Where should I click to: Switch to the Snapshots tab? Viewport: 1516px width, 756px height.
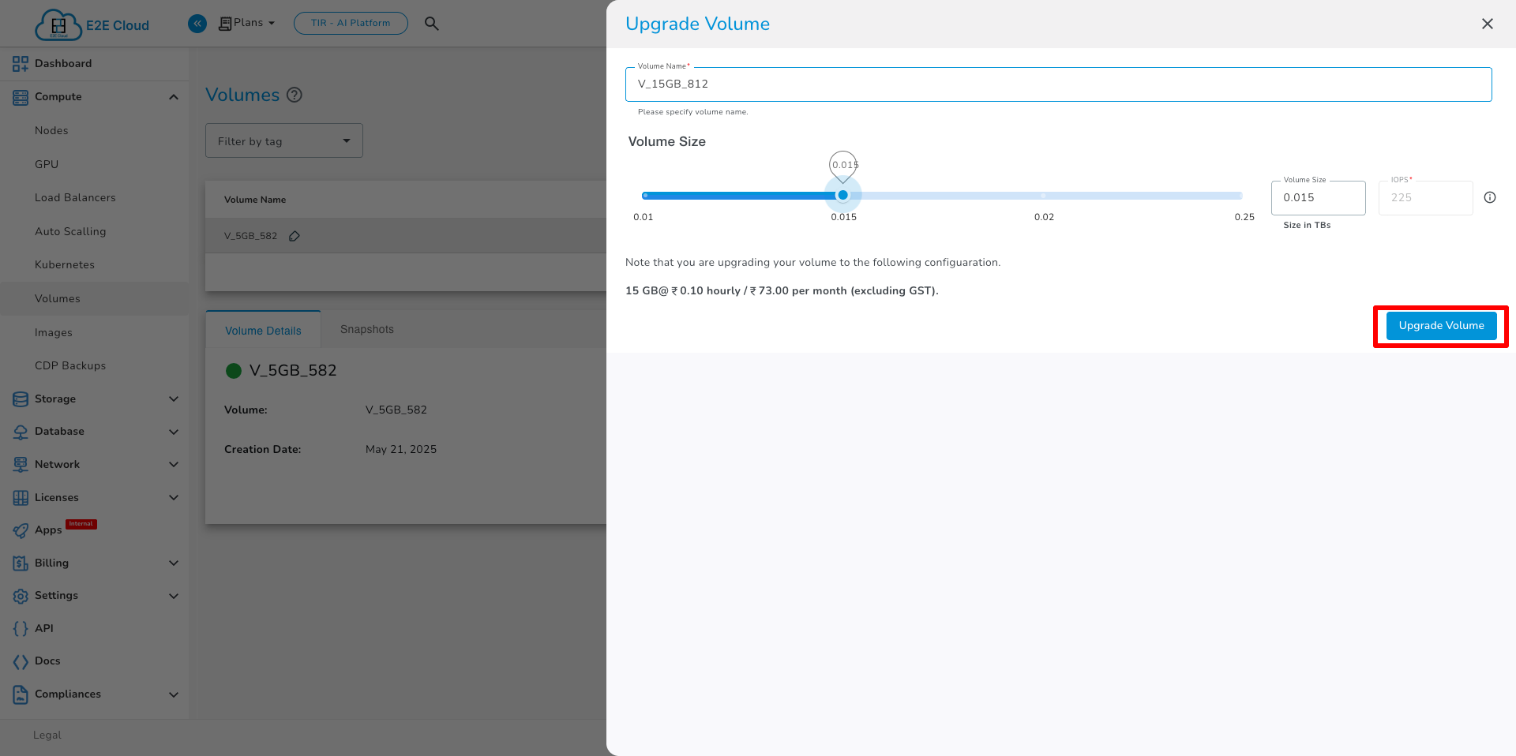366,329
